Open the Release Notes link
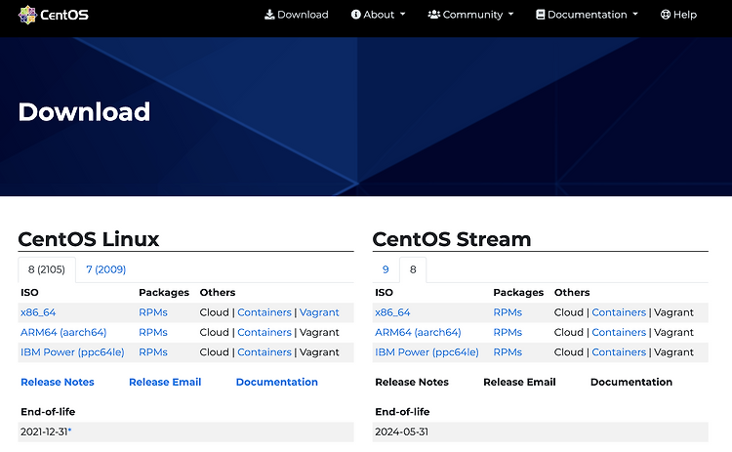This screenshot has height=452, width=732. tap(58, 382)
